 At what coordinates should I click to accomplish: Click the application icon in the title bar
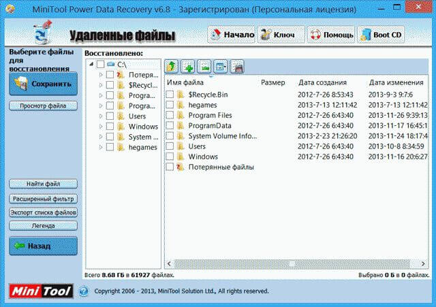10,9
